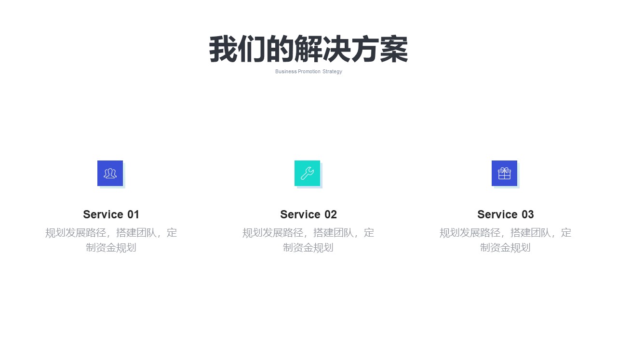Viewport: 617px width, 347px height.
Task: Select the first description line under Service 02
Action: click(308, 233)
